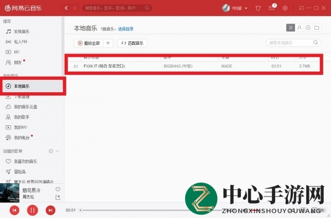Switch to album view icon

coord(308,28)
